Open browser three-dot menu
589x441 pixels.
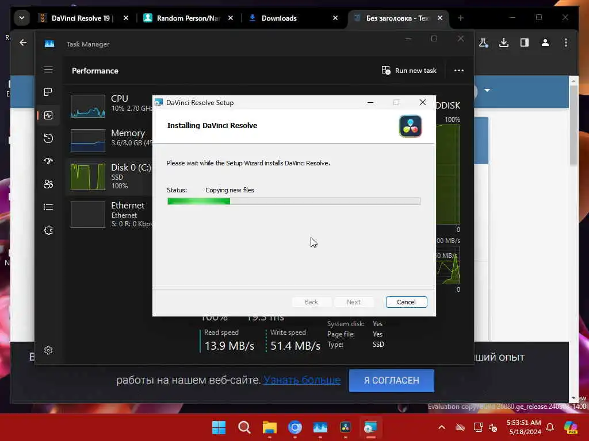pyautogui.click(x=566, y=42)
